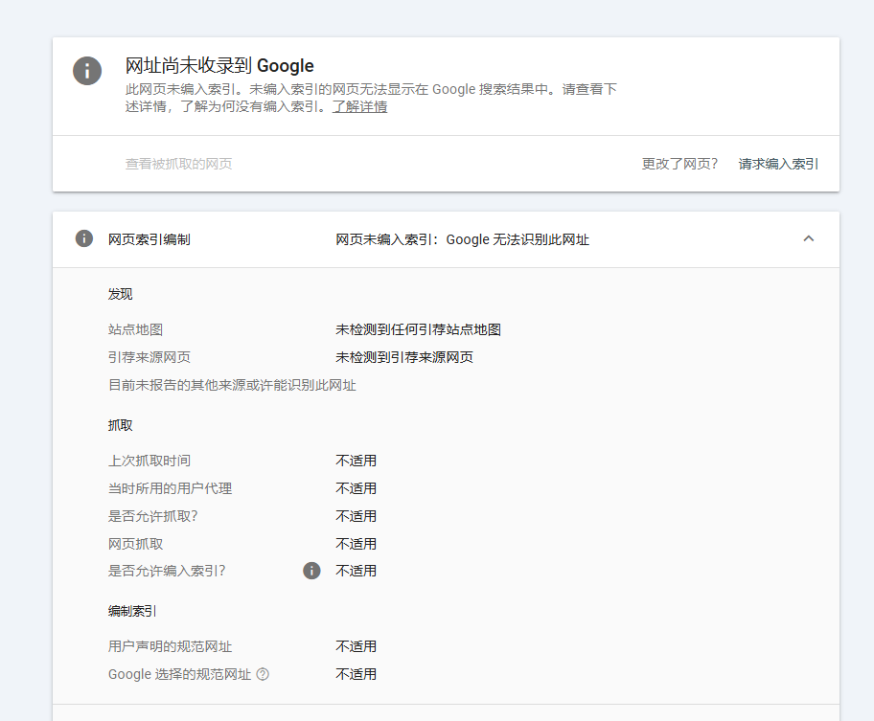Viewport: 874px width, 721px height.
Task: Click the info icon beside 网址尚未收录到 Google
Action: pyautogui.click(x=87, y=71)
